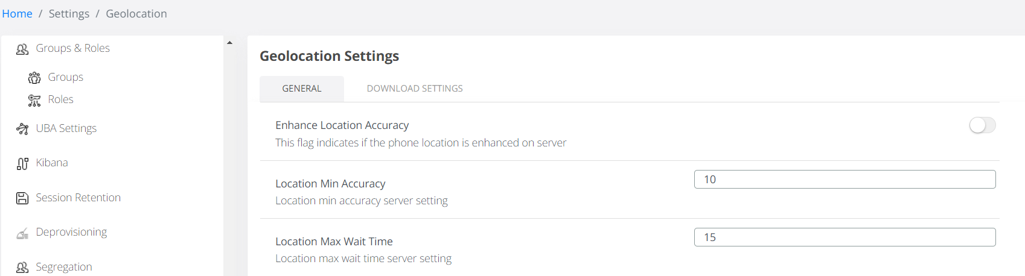The height and width of the screenshot is (276, 1025).
Task: Click the Deprovisioning icon
Action: (x=22, y=233)
